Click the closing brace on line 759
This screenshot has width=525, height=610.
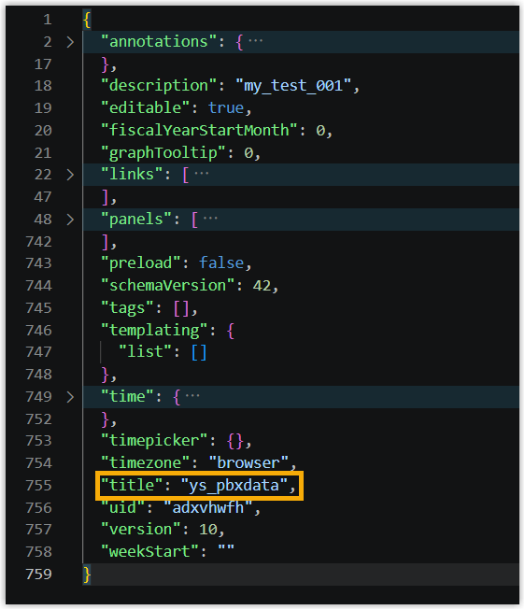(x=87, y=575)
